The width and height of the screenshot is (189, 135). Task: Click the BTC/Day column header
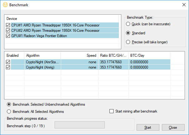[x=149, y=55]
